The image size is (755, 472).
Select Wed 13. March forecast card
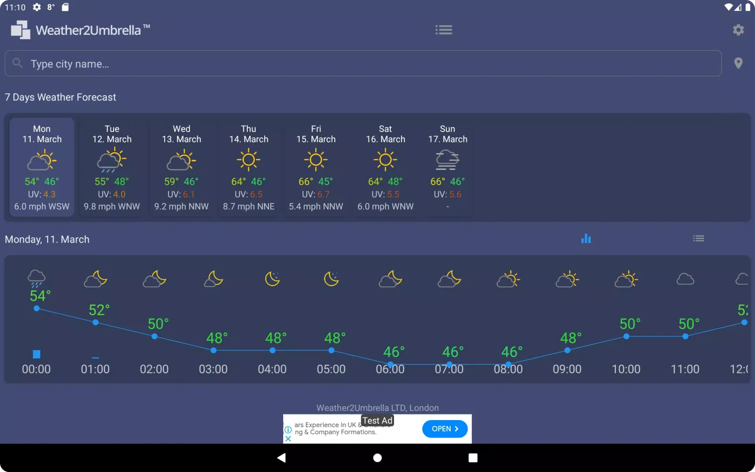(182, 167)
